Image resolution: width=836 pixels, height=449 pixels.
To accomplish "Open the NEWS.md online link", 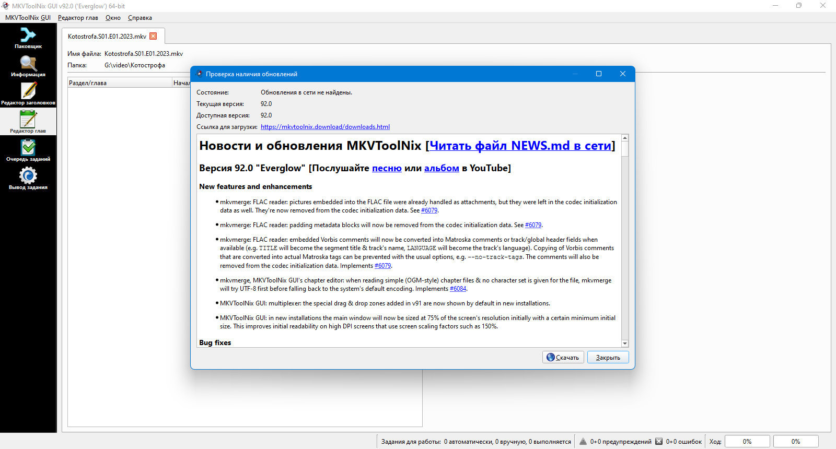I will [520, 146].
